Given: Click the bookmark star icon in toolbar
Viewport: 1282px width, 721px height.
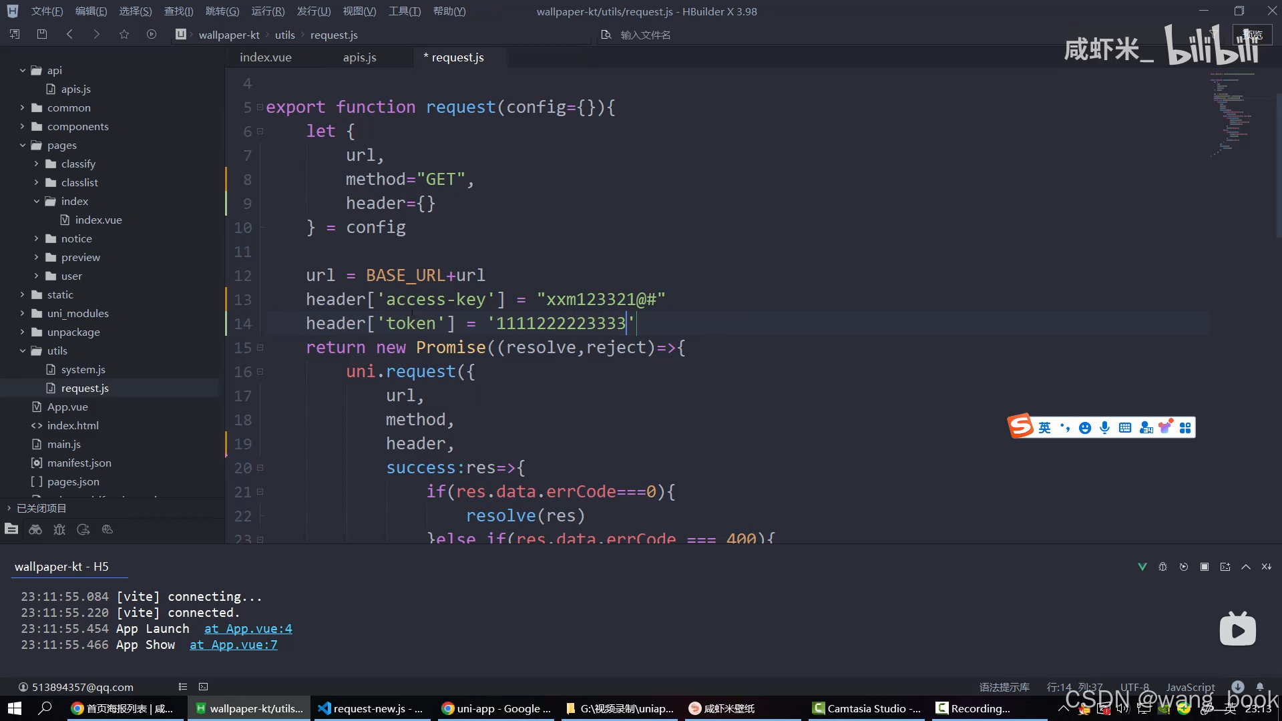Looking at the screenshot, I should point(124,34).
